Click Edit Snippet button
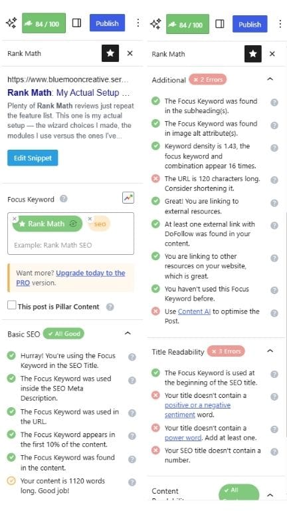Viewport: 287px width, 511px height. (x=33, y=158)
